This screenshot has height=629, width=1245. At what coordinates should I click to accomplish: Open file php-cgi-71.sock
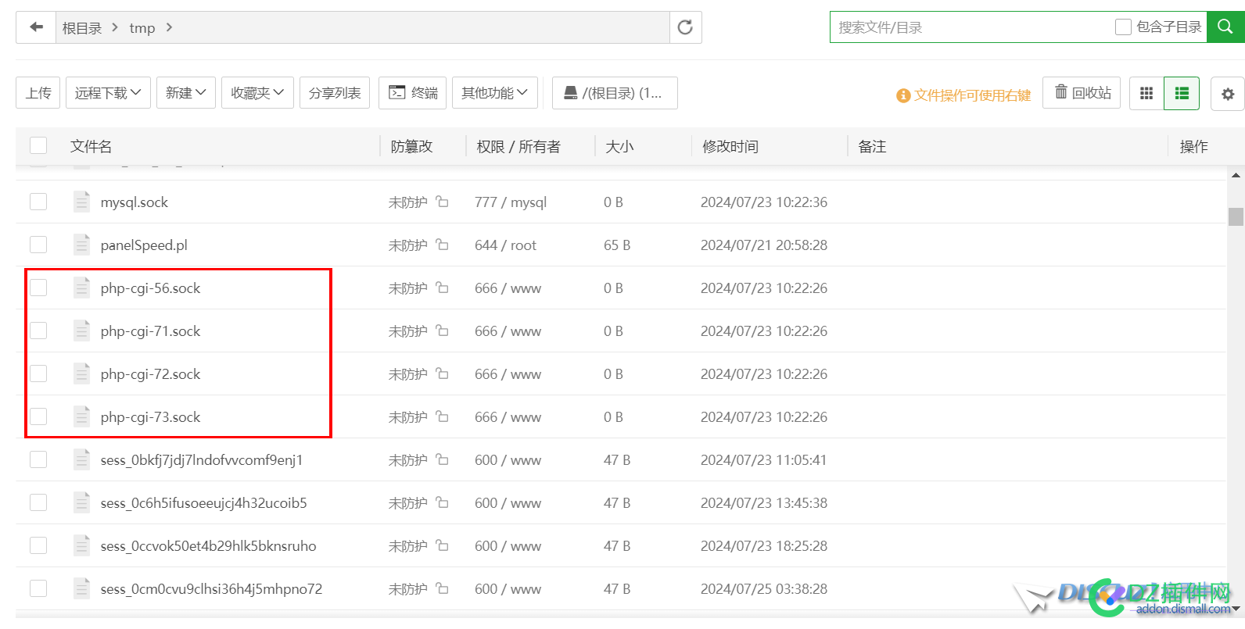click(x=150, y=331)
